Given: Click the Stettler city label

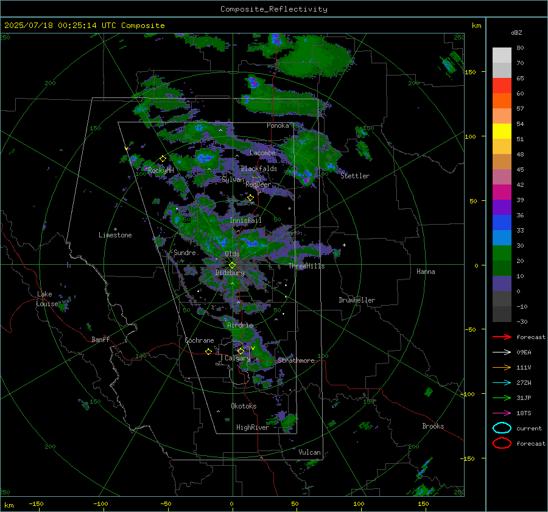Looking at the screenshot, I should tap(355, 176).
